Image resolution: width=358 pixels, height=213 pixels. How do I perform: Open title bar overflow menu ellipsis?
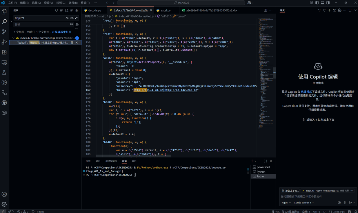coord(95,3)
